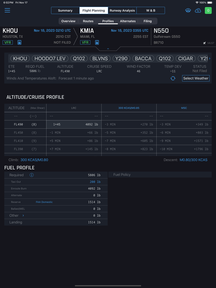Select FL390 LRC cell +145 lb
216x288 pixels.
[x=74, y=149]
